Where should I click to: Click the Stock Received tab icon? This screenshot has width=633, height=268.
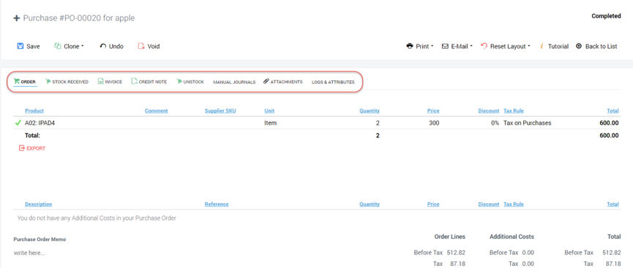coord(48,81)
